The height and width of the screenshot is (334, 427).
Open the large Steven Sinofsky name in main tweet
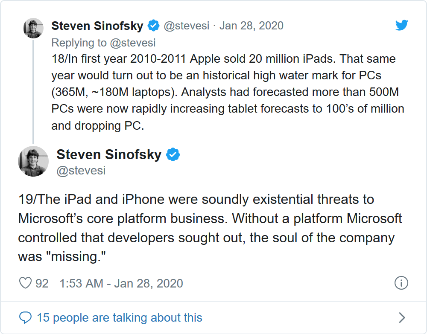pyautogui.click(x=109, y=154)
